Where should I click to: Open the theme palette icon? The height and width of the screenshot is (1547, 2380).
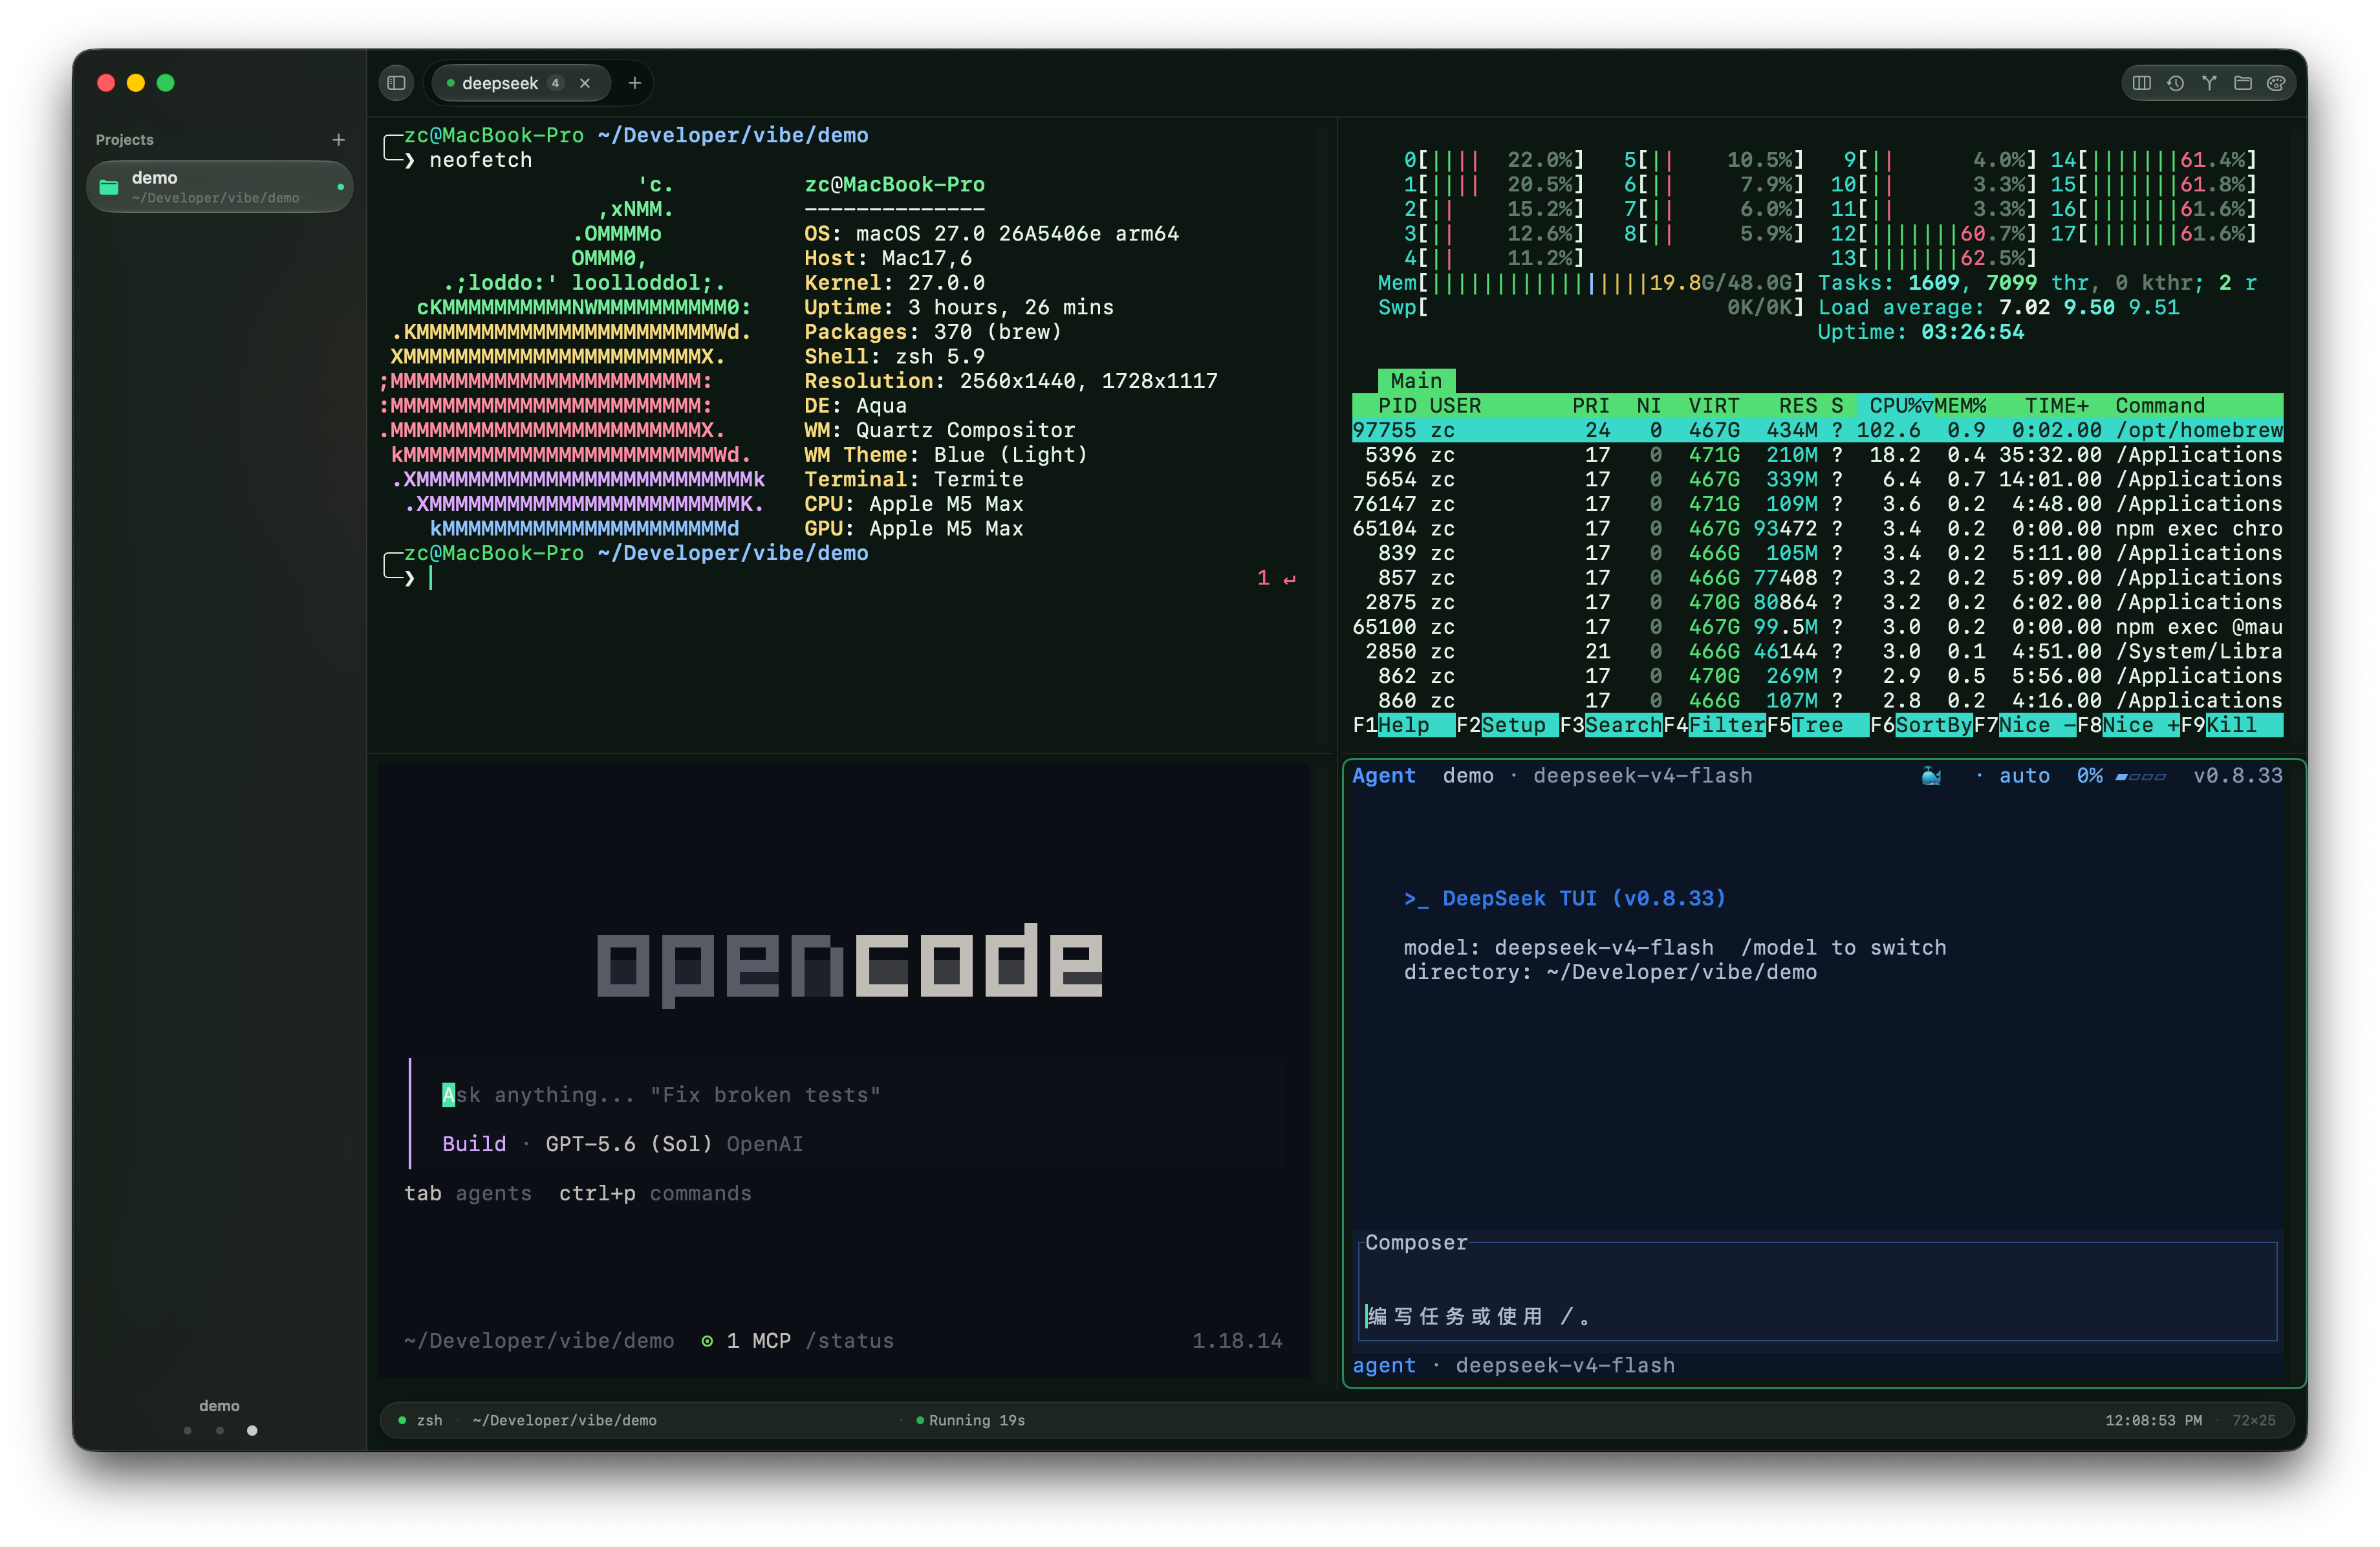[x=2276, y=83]
